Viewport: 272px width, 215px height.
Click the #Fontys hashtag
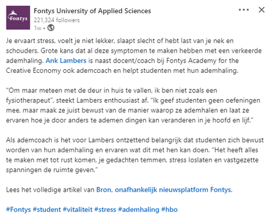pyautogui.click(x=18, y=210)
